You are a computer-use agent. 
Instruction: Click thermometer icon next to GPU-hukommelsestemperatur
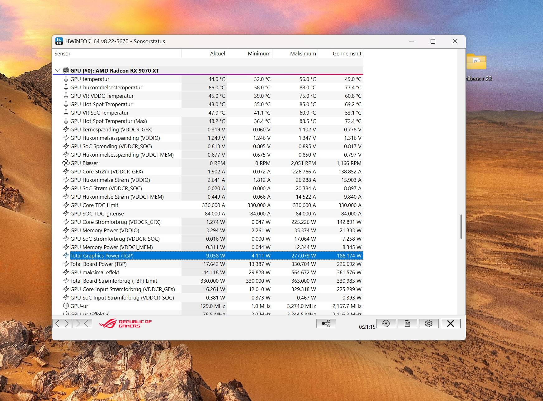click(66, 87)
